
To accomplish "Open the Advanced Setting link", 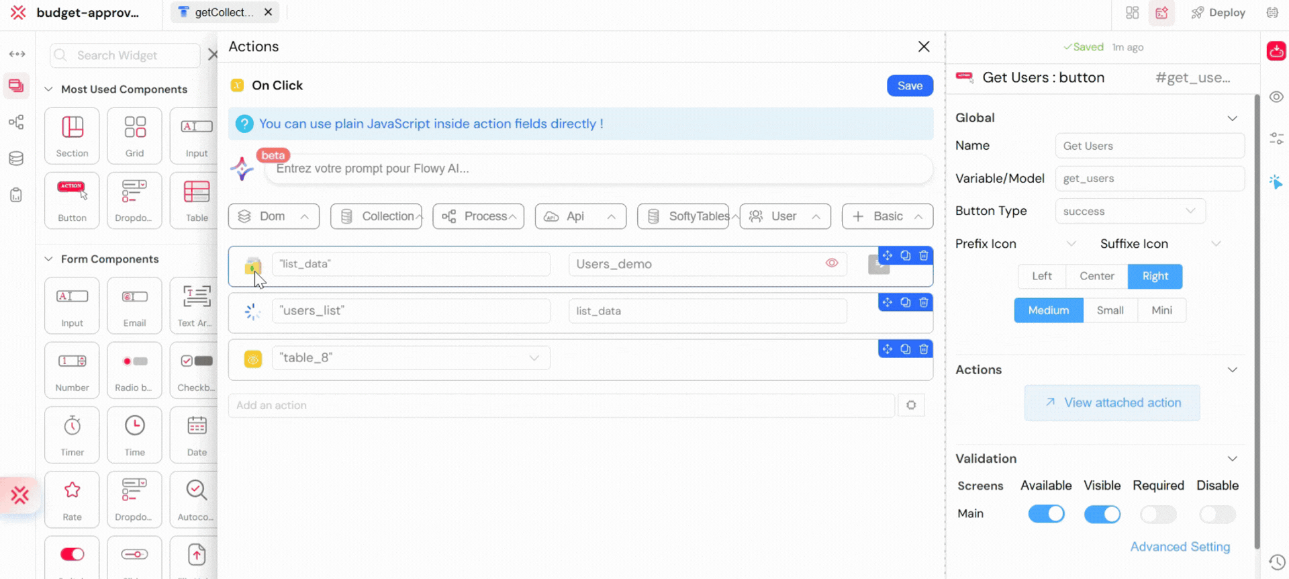I will (1180, 547).
